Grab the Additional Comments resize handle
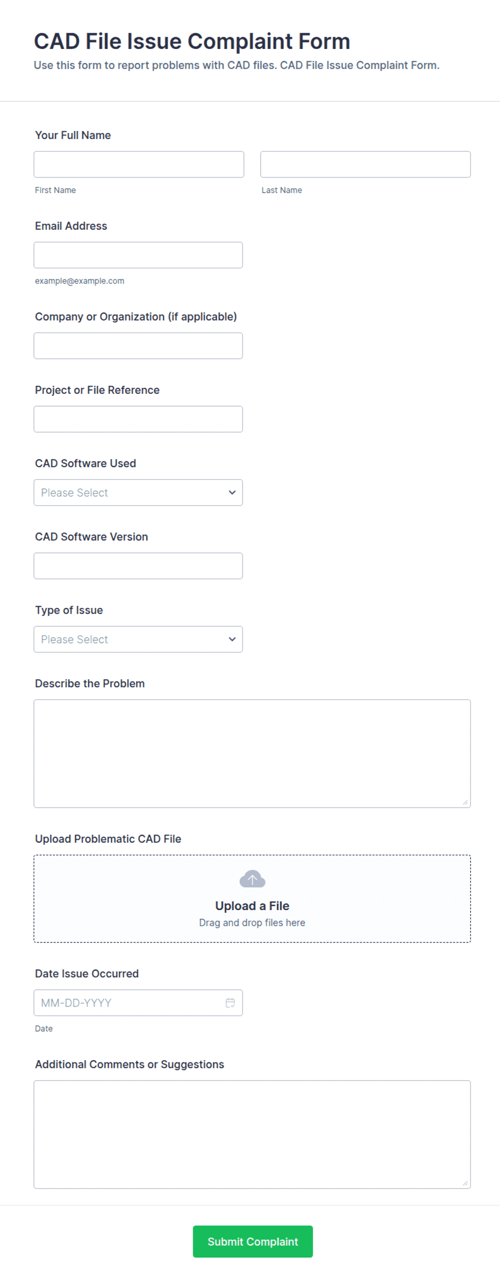Viewport: 500px width, 1284px height. pos(465,1183)
